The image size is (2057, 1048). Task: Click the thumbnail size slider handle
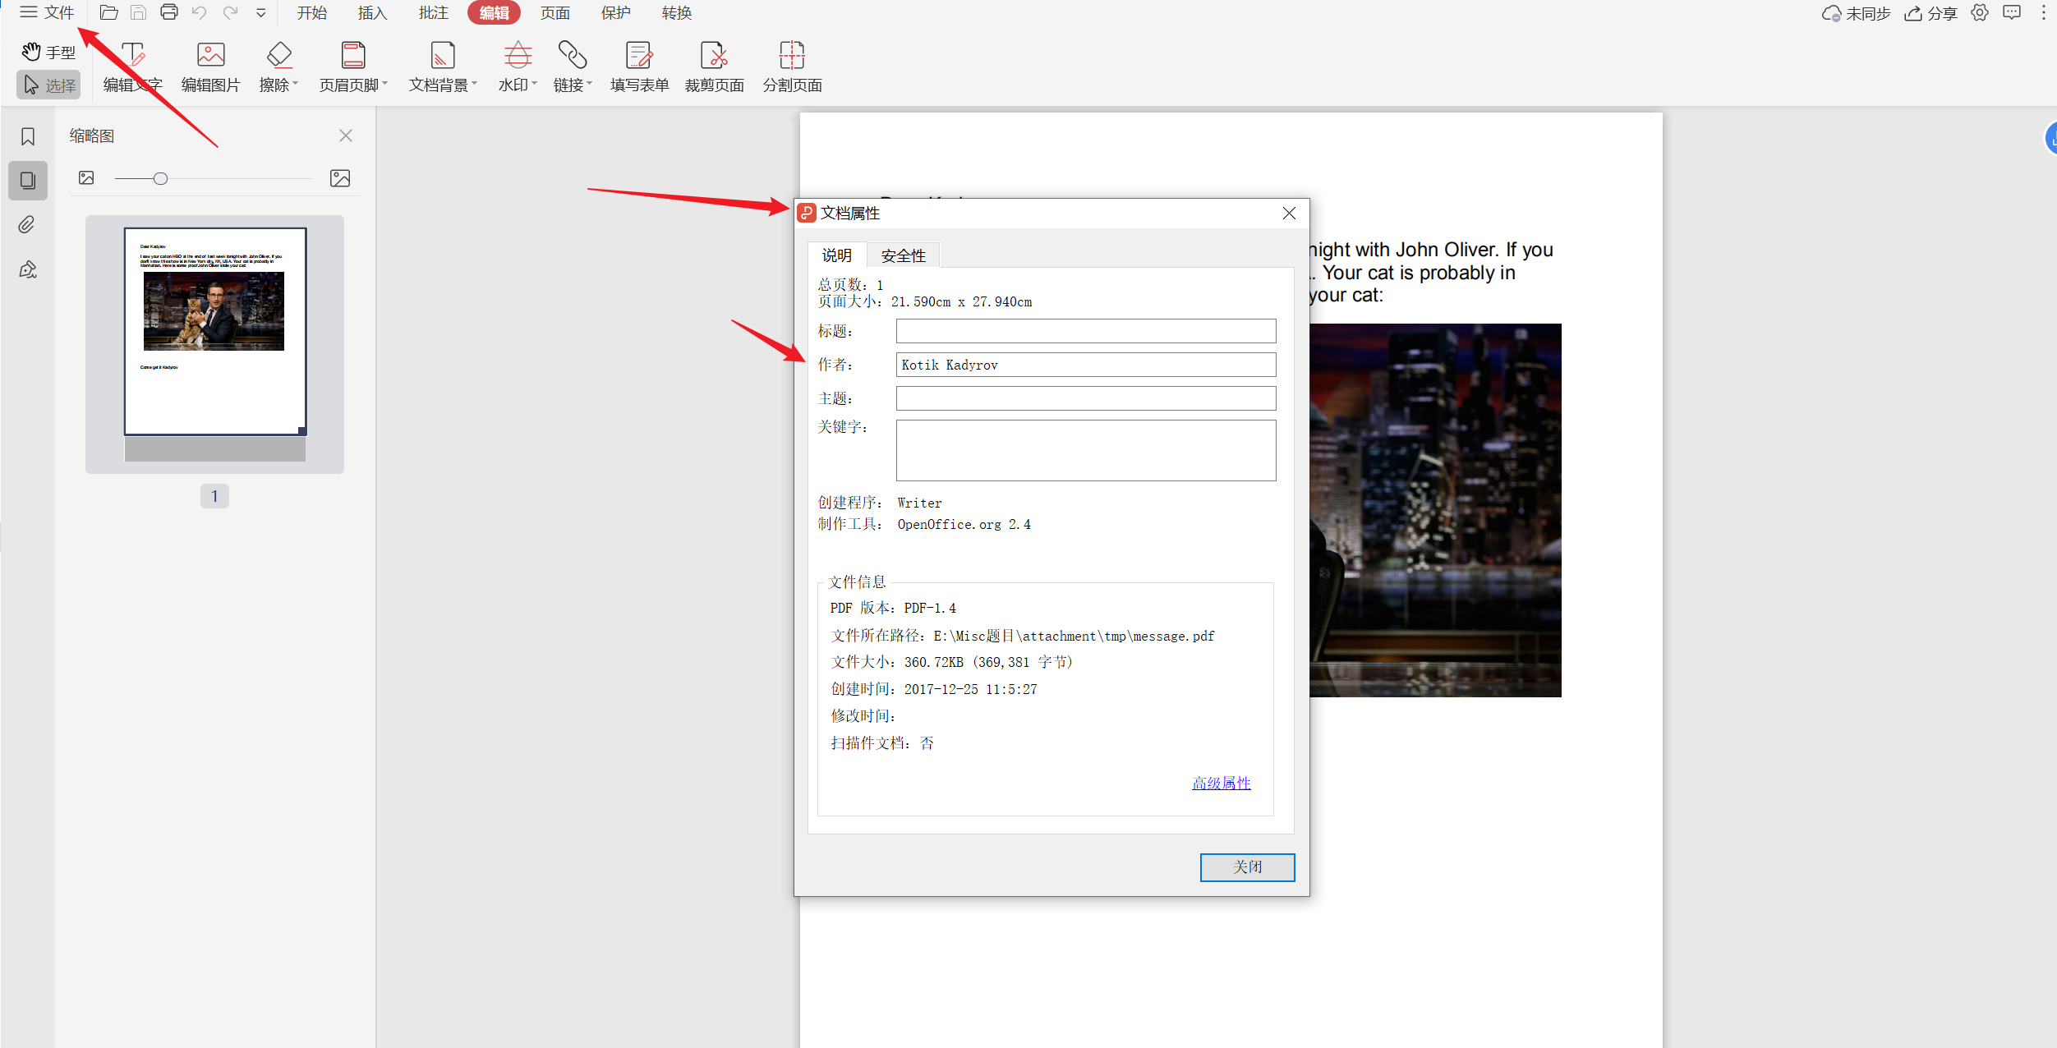pos(160,178)
